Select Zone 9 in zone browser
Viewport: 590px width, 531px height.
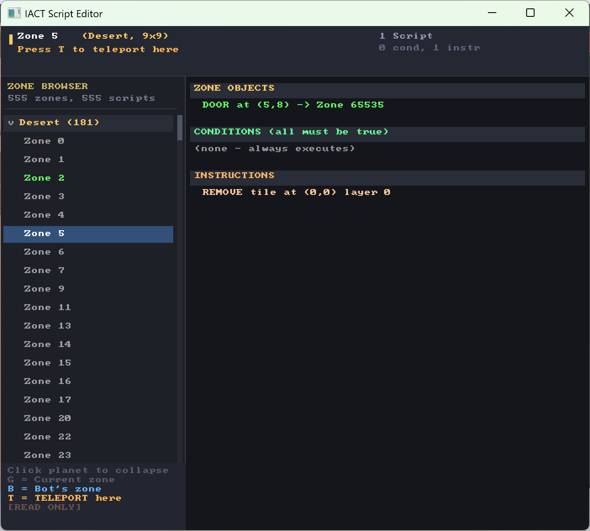88,289
